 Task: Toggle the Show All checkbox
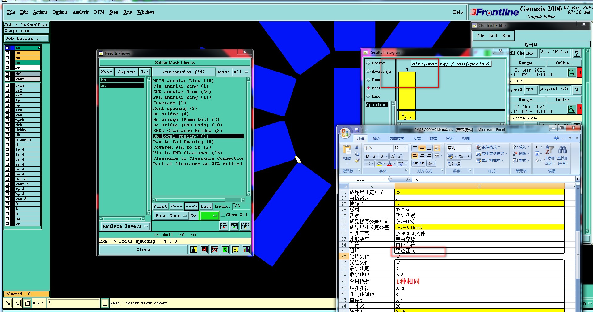pyautogui.click(x=223, y=215)
